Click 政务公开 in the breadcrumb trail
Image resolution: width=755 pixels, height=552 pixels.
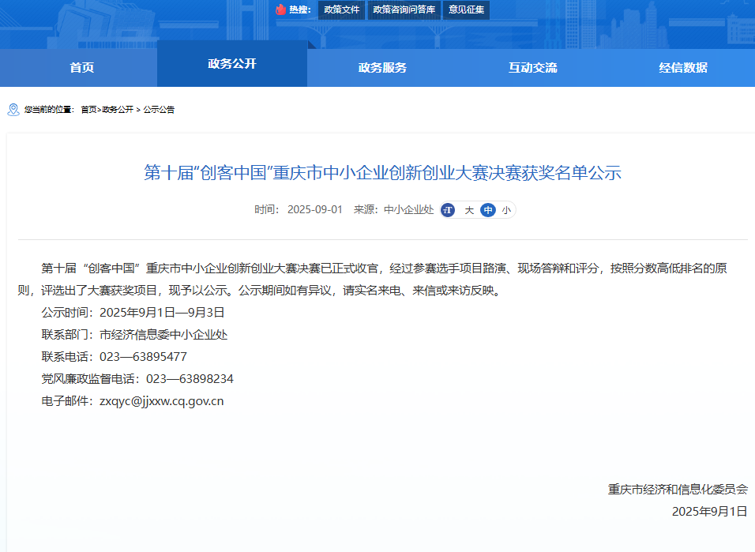(118, 110)
